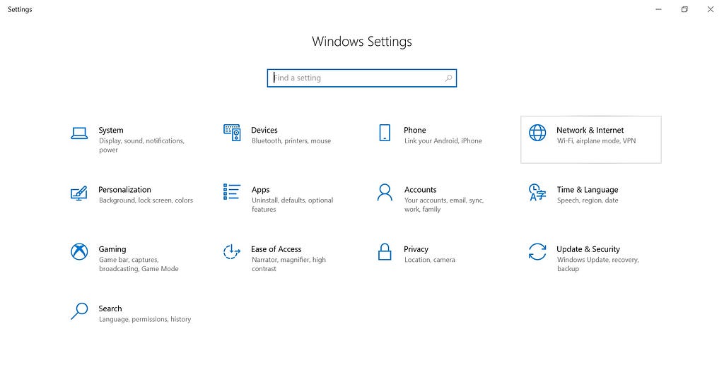Click 'Background, lock screen, colors' text

[x=146, y=200]
